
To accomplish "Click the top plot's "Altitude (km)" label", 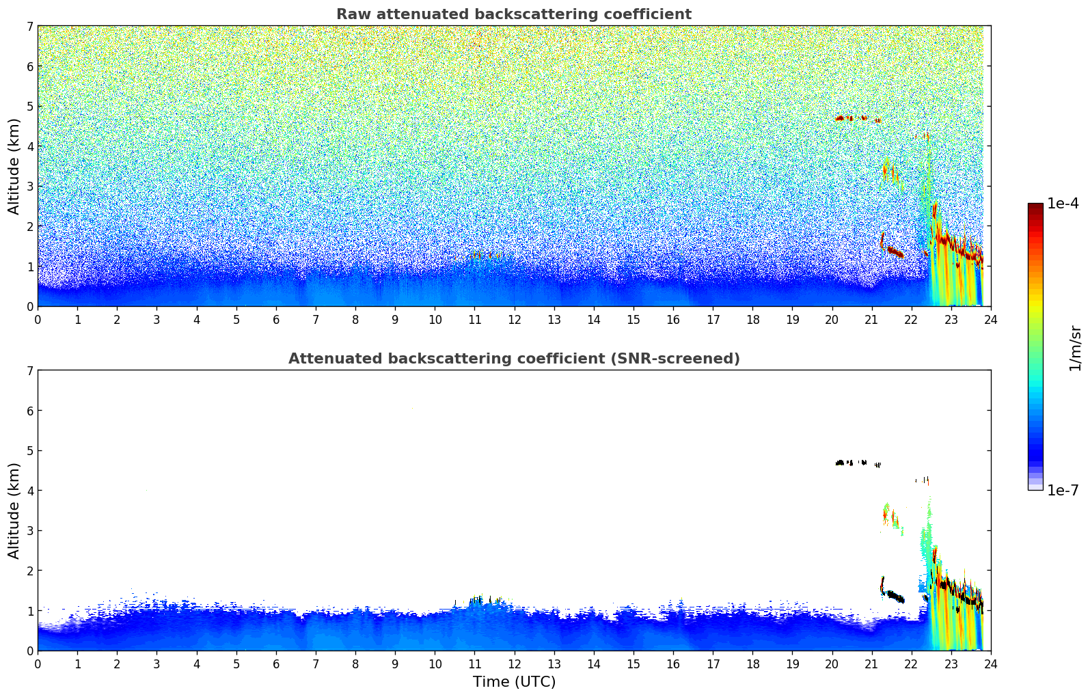I will pos(14,166).
